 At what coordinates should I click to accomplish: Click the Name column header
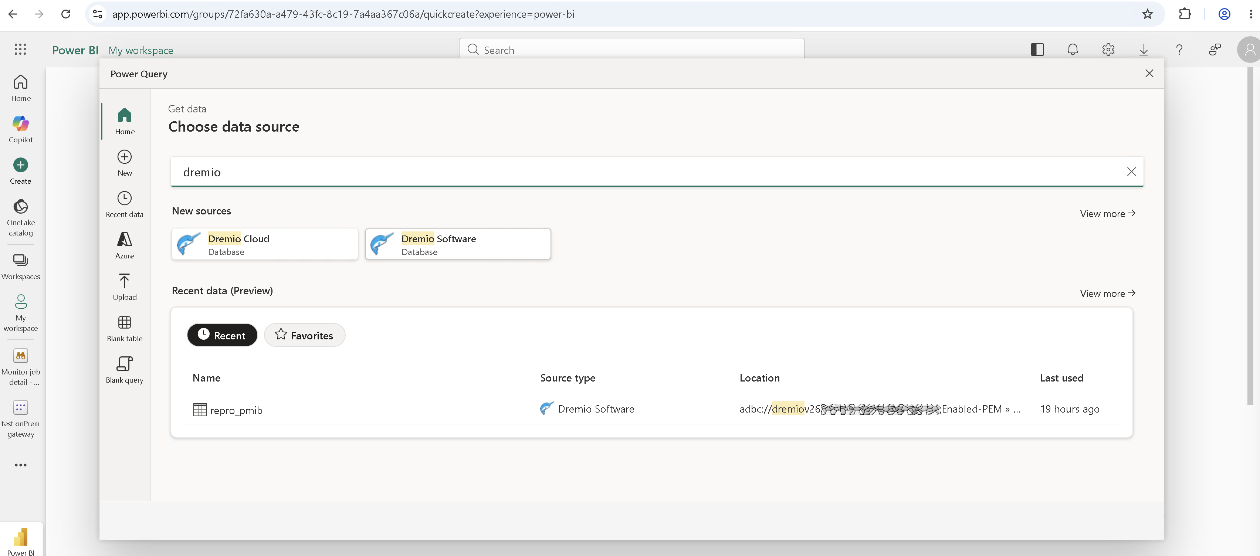[x=206, y=378]
